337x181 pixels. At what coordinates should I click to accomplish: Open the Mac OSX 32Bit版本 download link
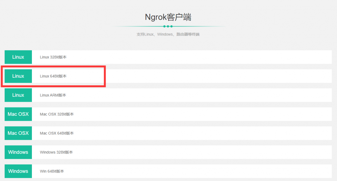pyautogui.click(x=57, y=114)
